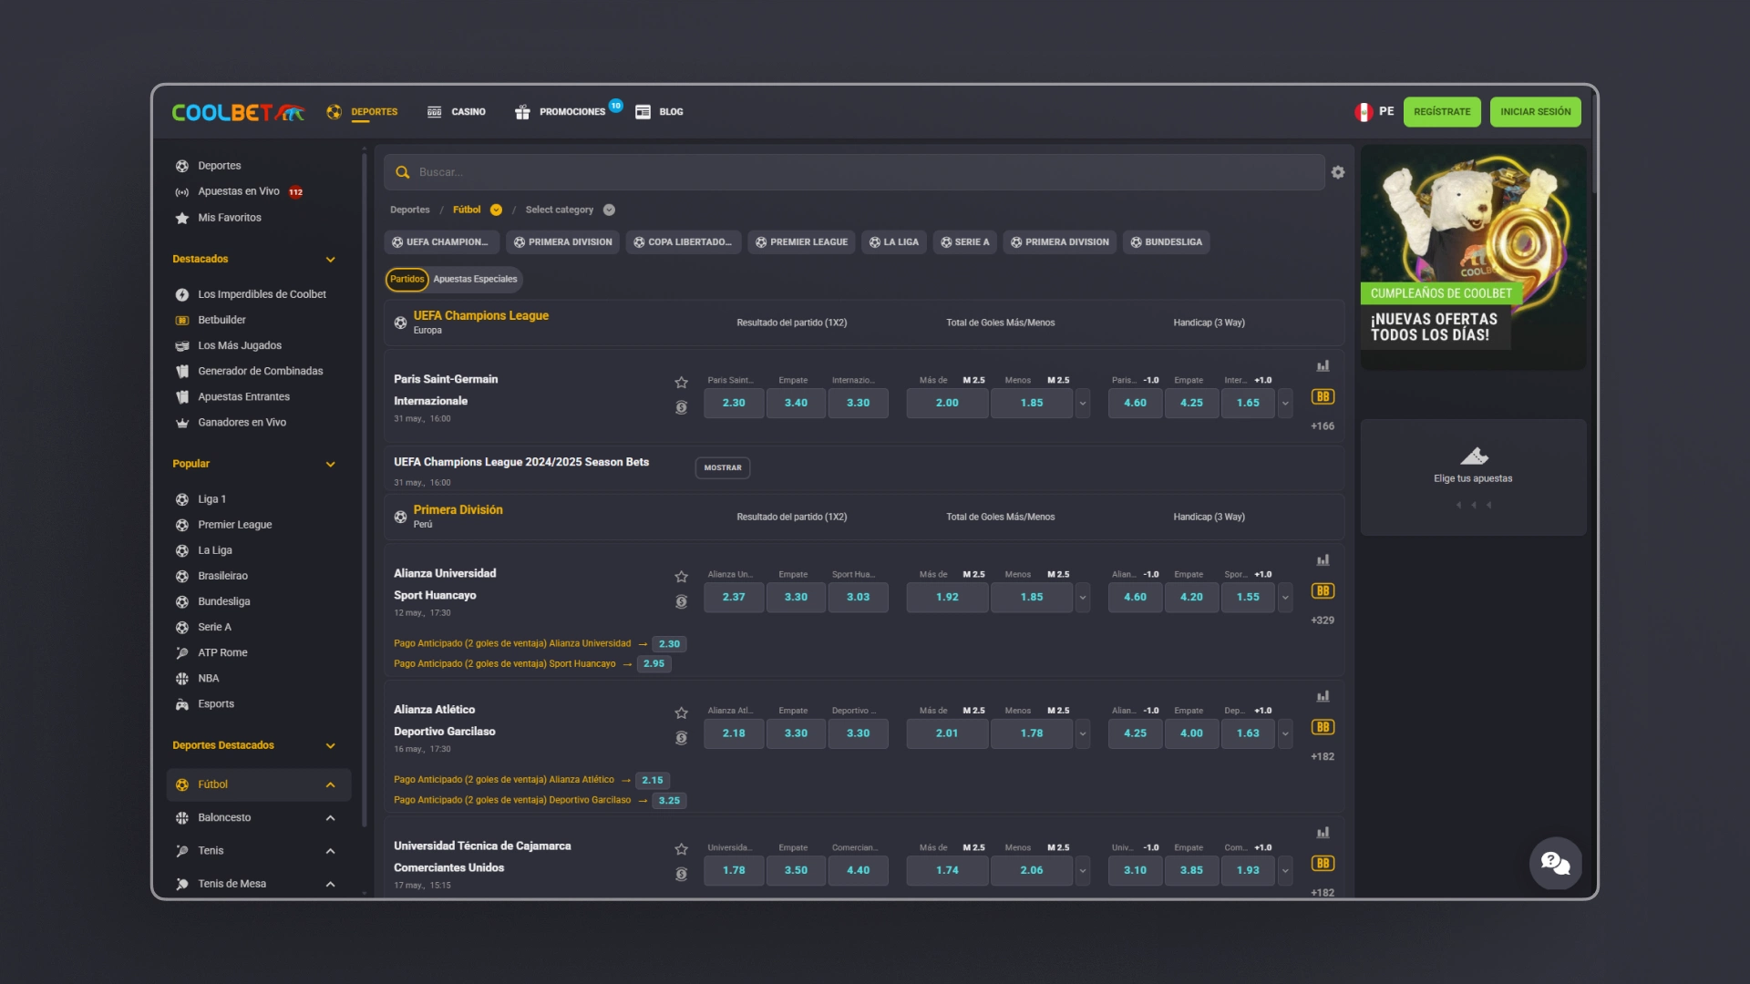Click the search magnifier icon
Image resolution: width=1750 pixels, height=984 pixels.
(402, 172)
